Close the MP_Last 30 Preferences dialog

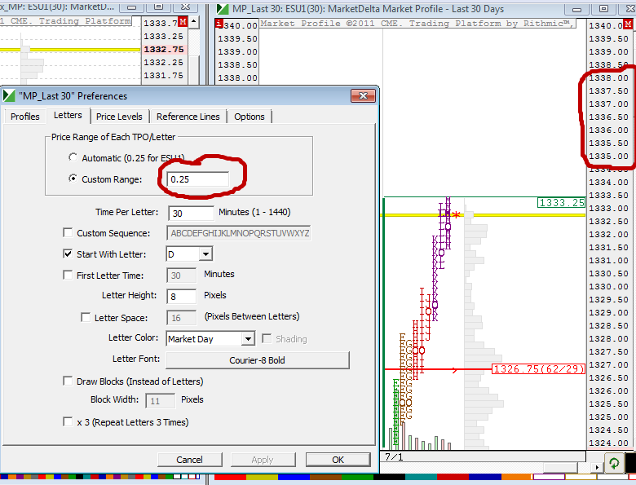[362, 96]
